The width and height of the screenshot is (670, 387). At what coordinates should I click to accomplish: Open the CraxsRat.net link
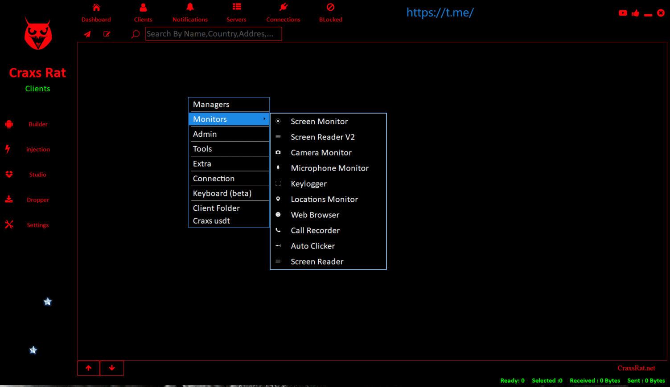pyautogui.click(x=636, y=368)
